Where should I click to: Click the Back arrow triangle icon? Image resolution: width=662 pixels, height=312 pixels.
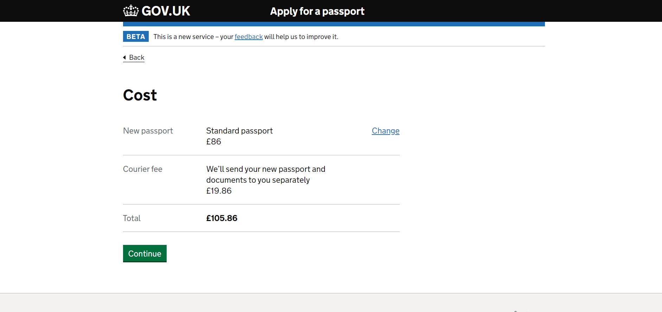click(x=124, y=57)
